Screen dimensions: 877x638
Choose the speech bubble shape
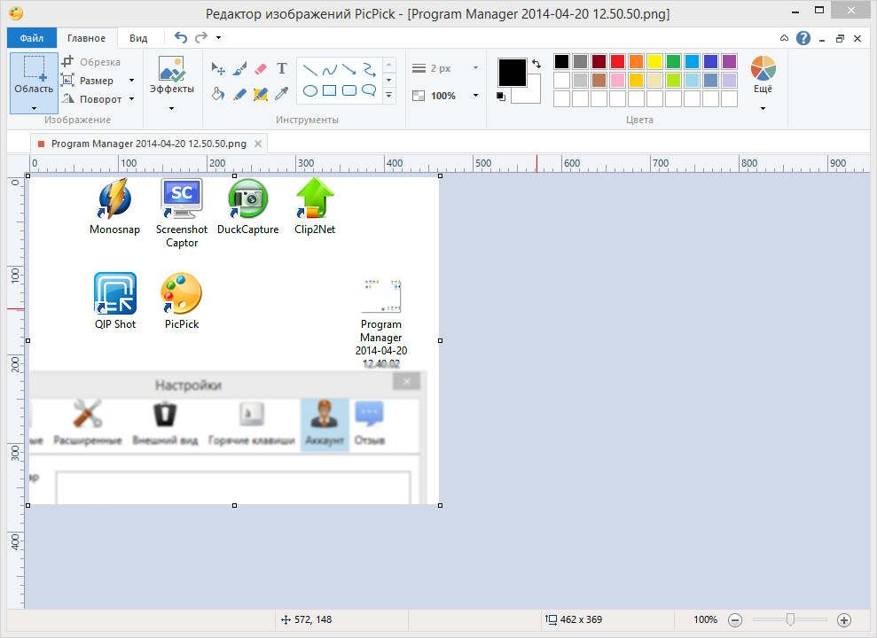(x=369, y=90)
